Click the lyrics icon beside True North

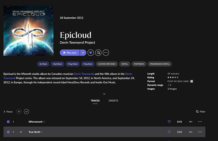click(x=42, y=132)
